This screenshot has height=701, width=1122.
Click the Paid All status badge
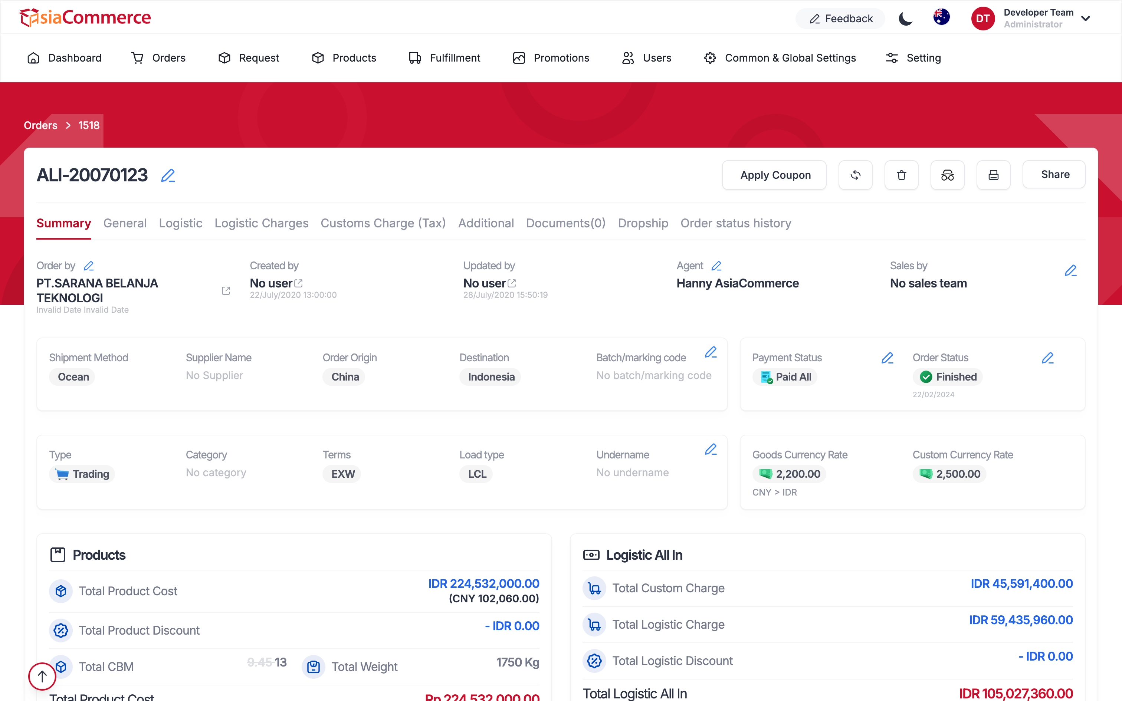tap(785, 377)
